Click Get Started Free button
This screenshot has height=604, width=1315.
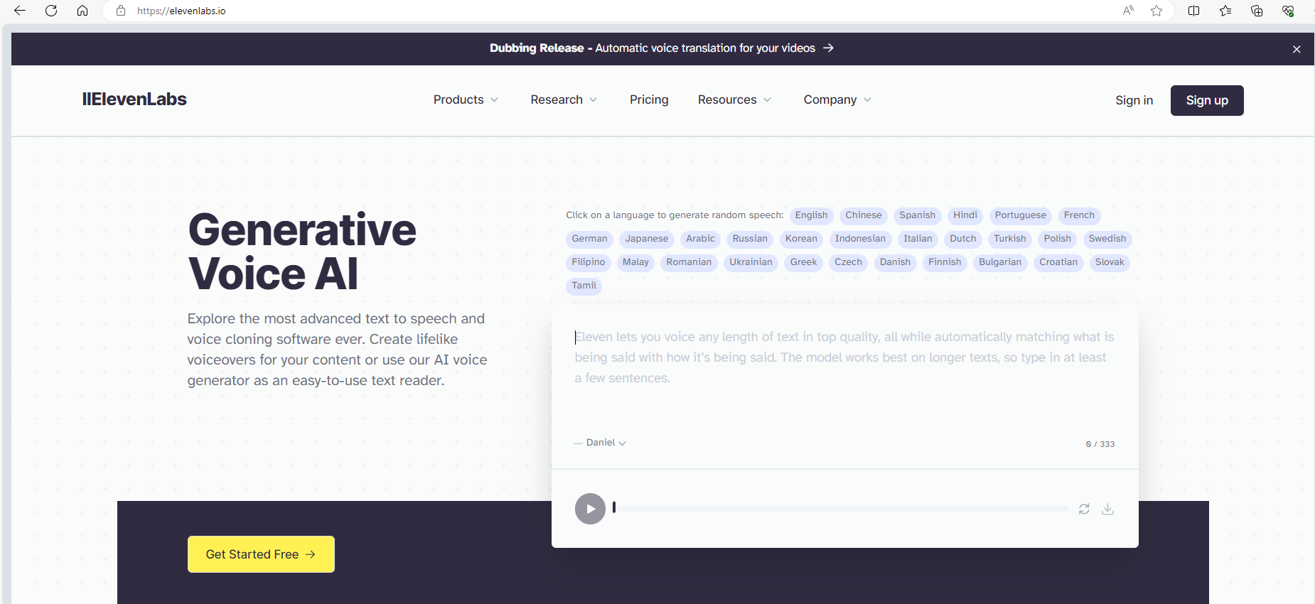coord(261,554)
